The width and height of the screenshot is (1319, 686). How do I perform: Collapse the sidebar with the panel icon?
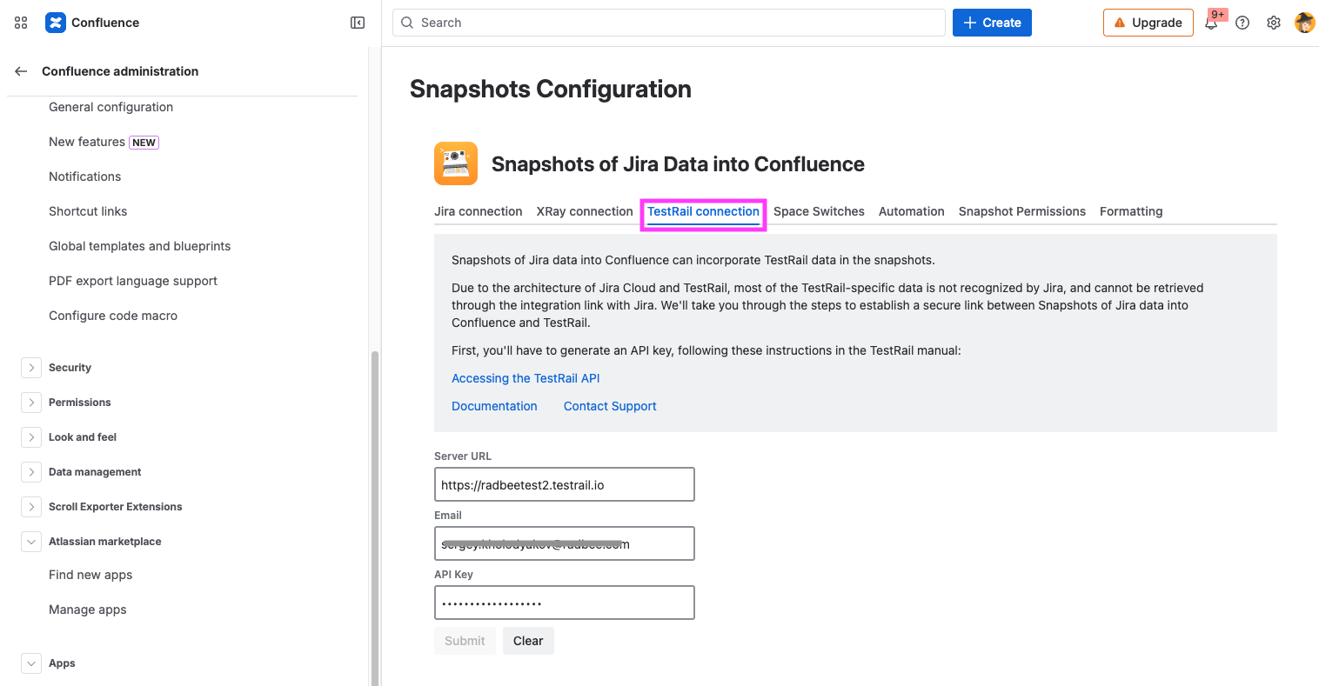[x=358, y=23]
